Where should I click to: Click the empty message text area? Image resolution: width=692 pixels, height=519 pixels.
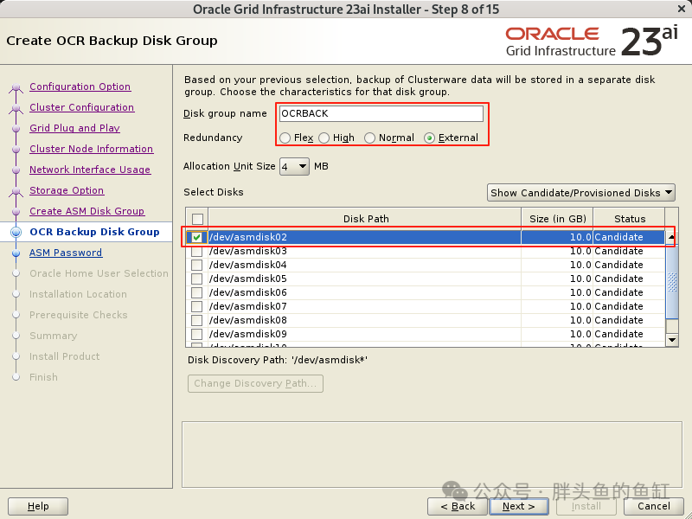coord(432,455)
